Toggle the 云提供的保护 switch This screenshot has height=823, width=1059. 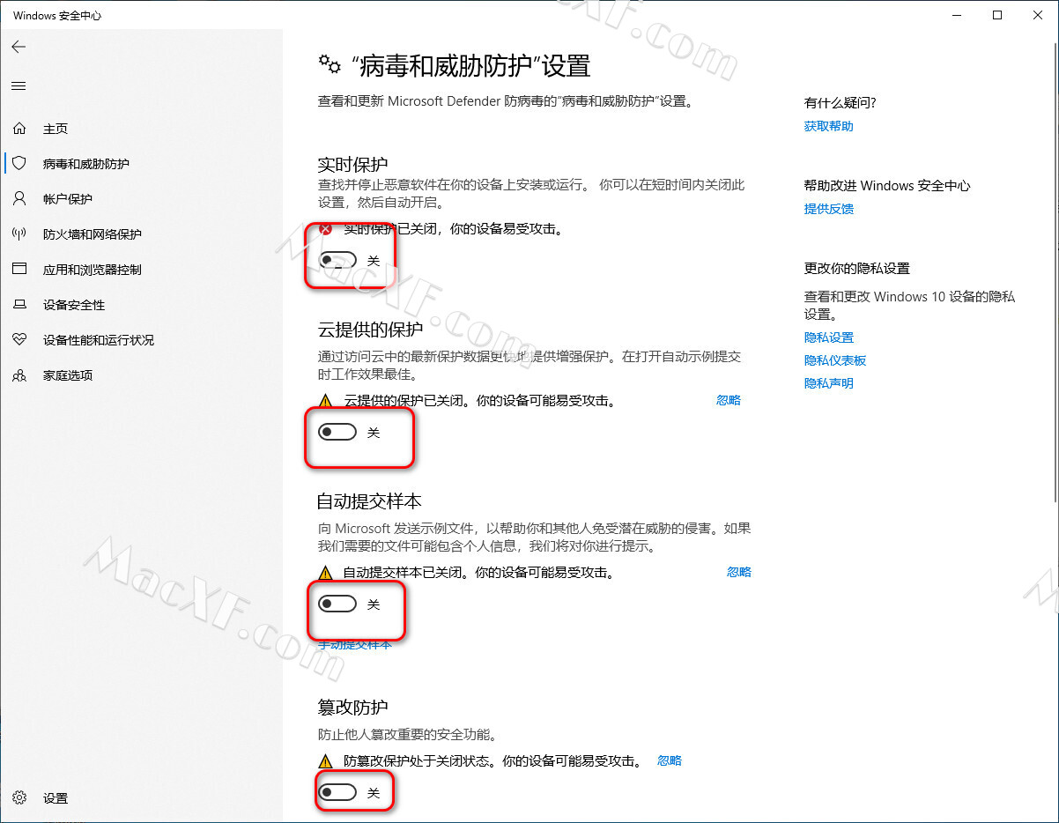[x=337, y=432]
